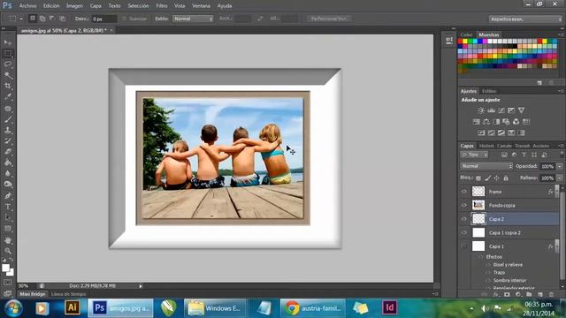
Task: Open InDesign from the taskbar
Action: point(389,307)
